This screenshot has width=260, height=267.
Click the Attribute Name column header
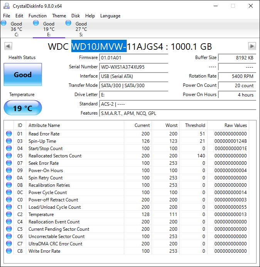75,125
